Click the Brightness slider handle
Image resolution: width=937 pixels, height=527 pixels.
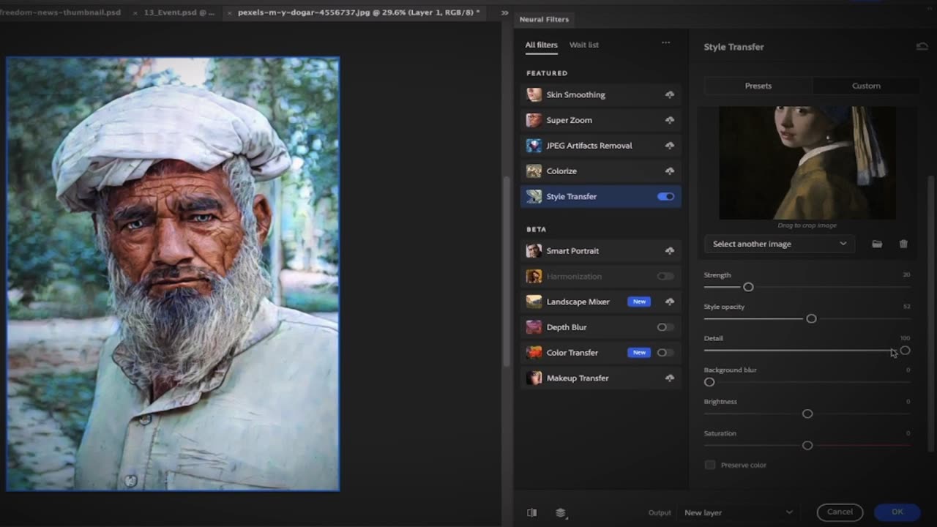tap(807, 414)
